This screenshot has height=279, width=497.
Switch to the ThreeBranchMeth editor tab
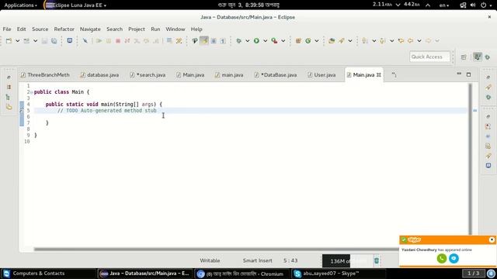coord(45,75)
